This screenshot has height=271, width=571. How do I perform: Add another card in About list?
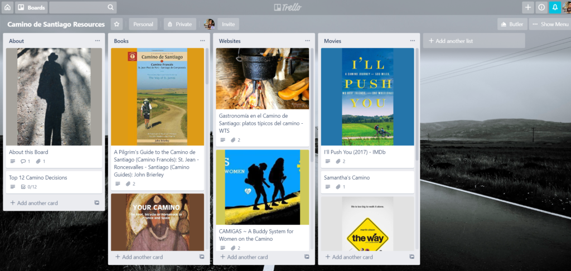coord(34,203)
